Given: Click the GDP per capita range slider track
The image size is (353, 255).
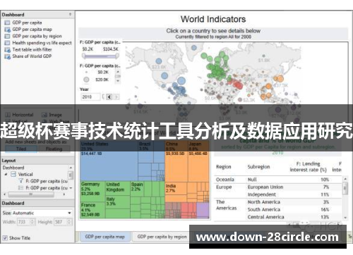Looking at the screenshot, I should tap(100, 56).
